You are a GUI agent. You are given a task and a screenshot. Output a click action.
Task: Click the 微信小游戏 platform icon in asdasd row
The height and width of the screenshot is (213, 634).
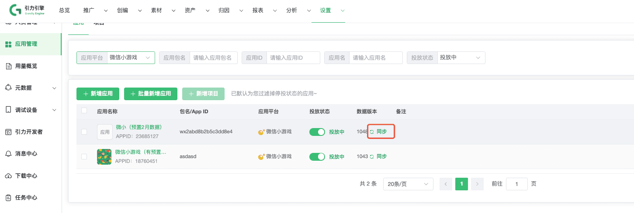point(261,156)
